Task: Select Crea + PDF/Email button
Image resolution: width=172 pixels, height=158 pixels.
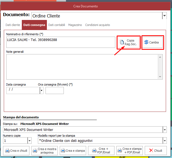Action: 101,151
